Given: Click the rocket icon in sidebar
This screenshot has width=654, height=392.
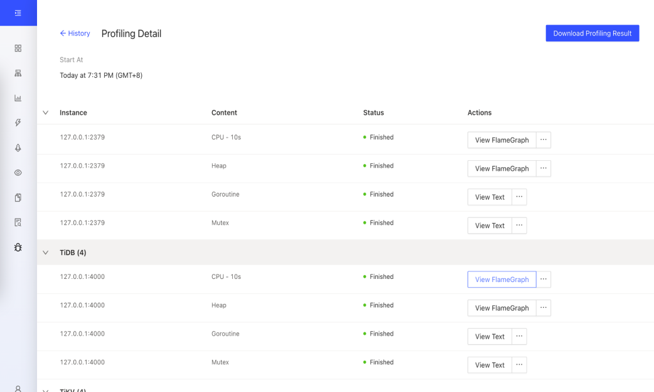Looking at the screenshot, I should click(x=18, y=148).
